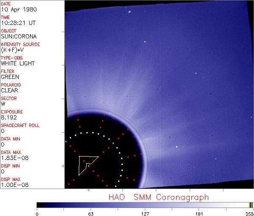Select the date value 10 Apr 1980
Screen dimensions: 254x216
[17, 9]
